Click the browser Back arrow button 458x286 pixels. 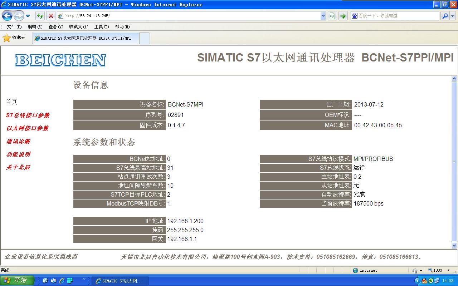[x=7, y=16]
